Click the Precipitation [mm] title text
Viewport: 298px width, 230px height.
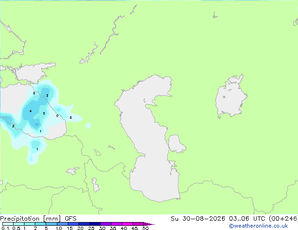[x=31, y=219]
